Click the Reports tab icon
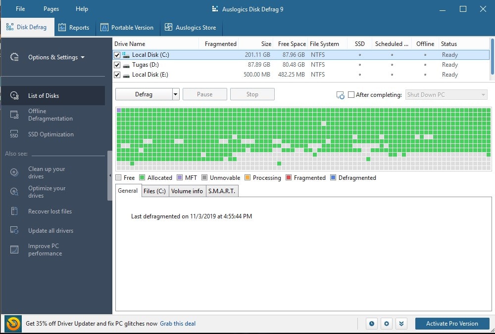 point(62,27)
